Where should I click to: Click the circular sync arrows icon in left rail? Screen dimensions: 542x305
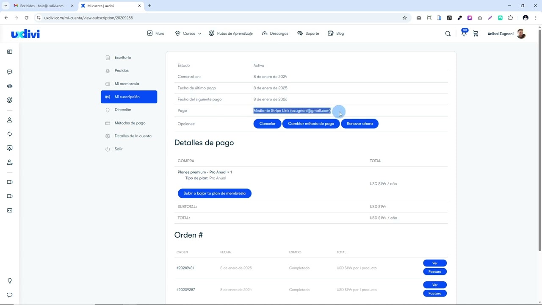[9, 134]
